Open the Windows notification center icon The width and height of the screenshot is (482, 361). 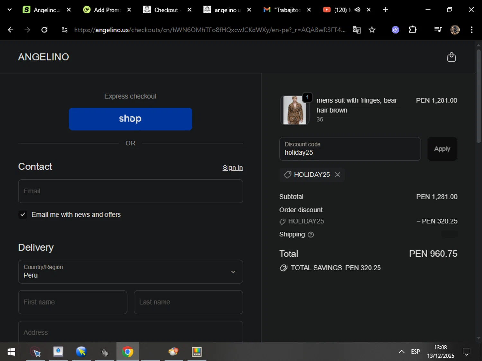pyautogui.click(x=467, y=352)
